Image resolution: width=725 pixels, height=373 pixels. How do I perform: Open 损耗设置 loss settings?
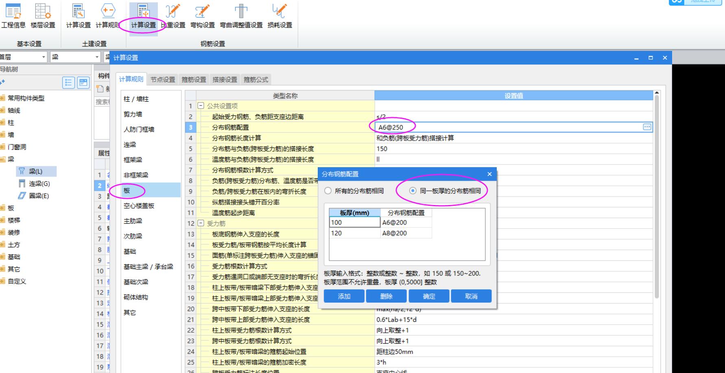280,16
